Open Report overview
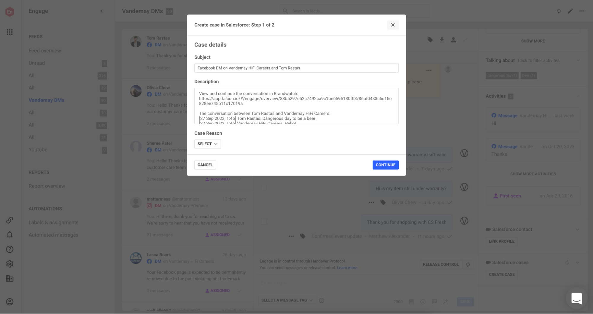The width and height of the screenshot is (593, 314). pos(47,186)
